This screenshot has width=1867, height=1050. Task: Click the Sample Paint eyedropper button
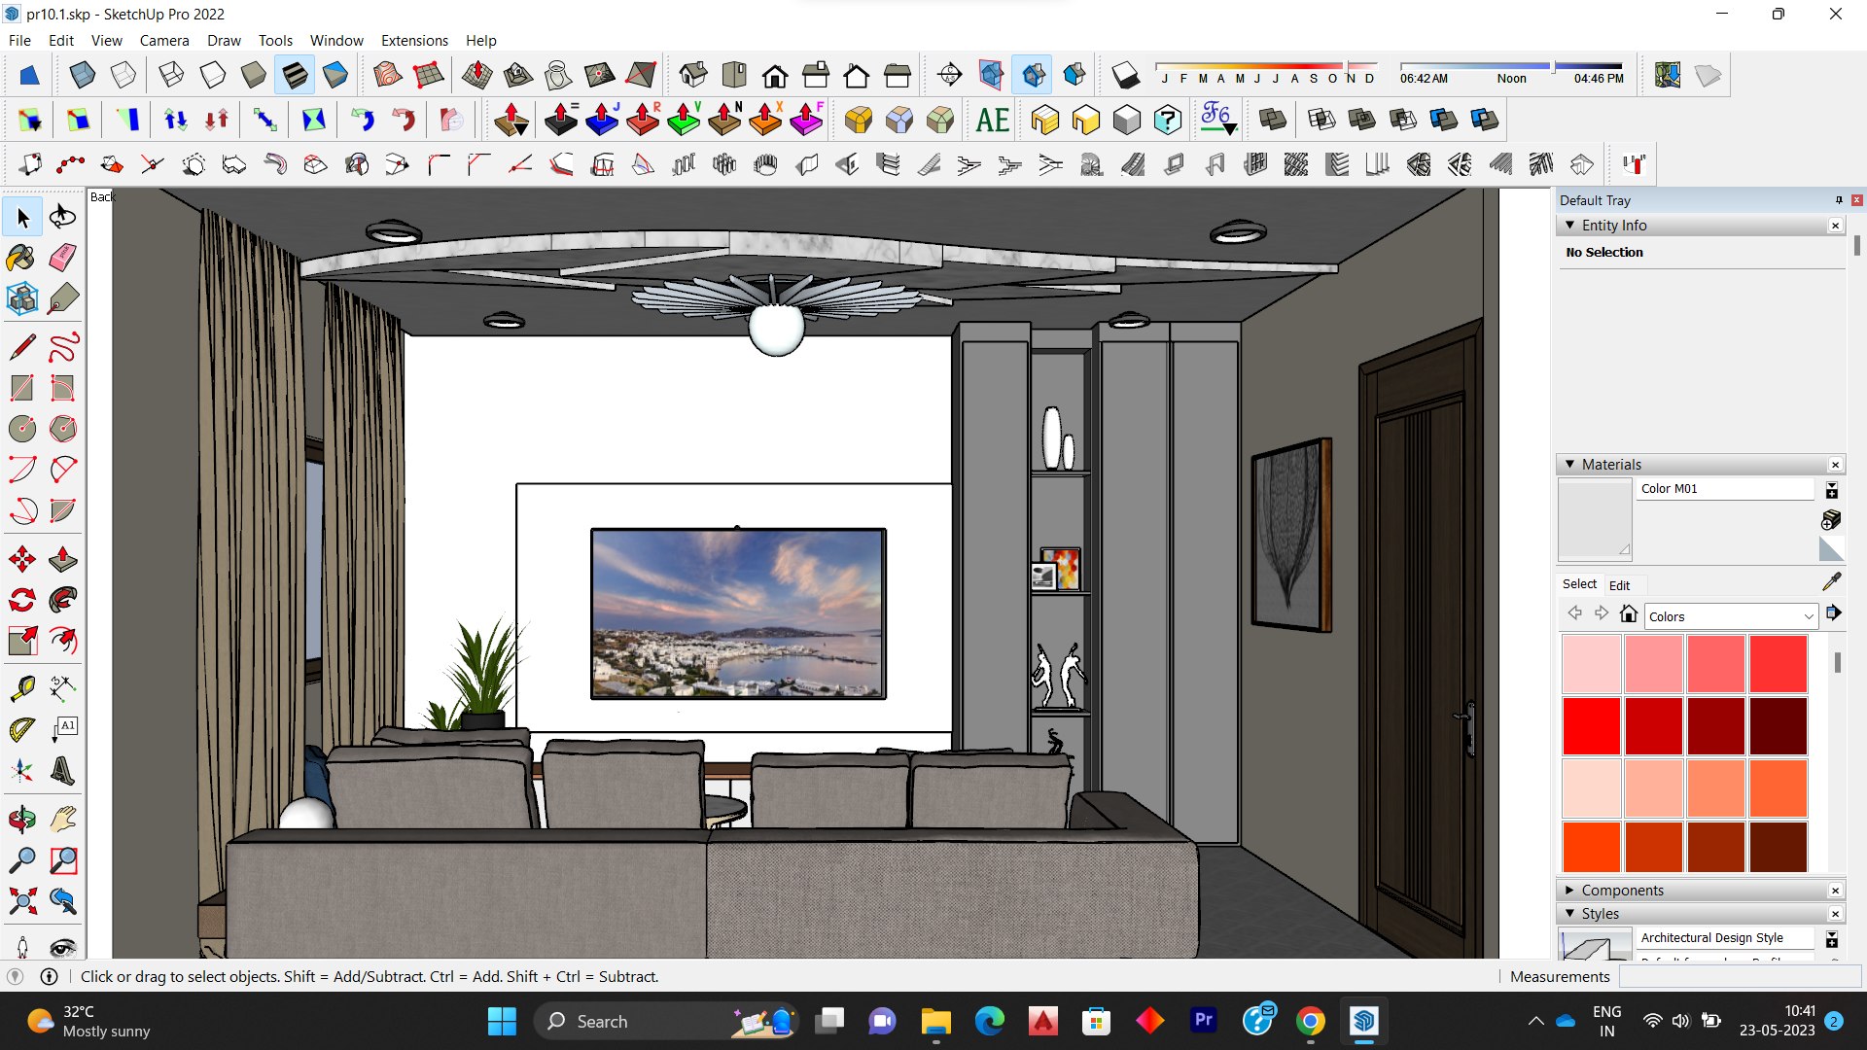[1832, 581]
